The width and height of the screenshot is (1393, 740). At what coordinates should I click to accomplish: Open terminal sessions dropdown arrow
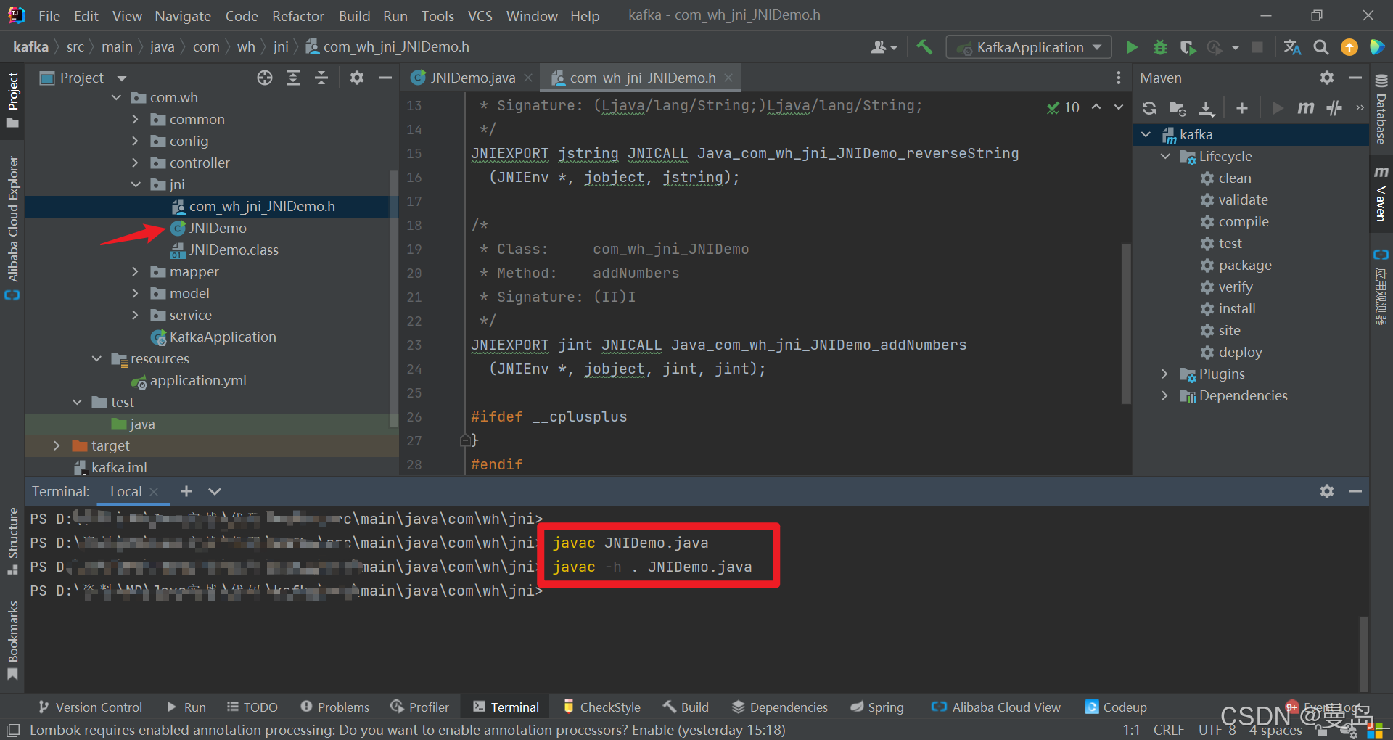(x=215, y=491)
